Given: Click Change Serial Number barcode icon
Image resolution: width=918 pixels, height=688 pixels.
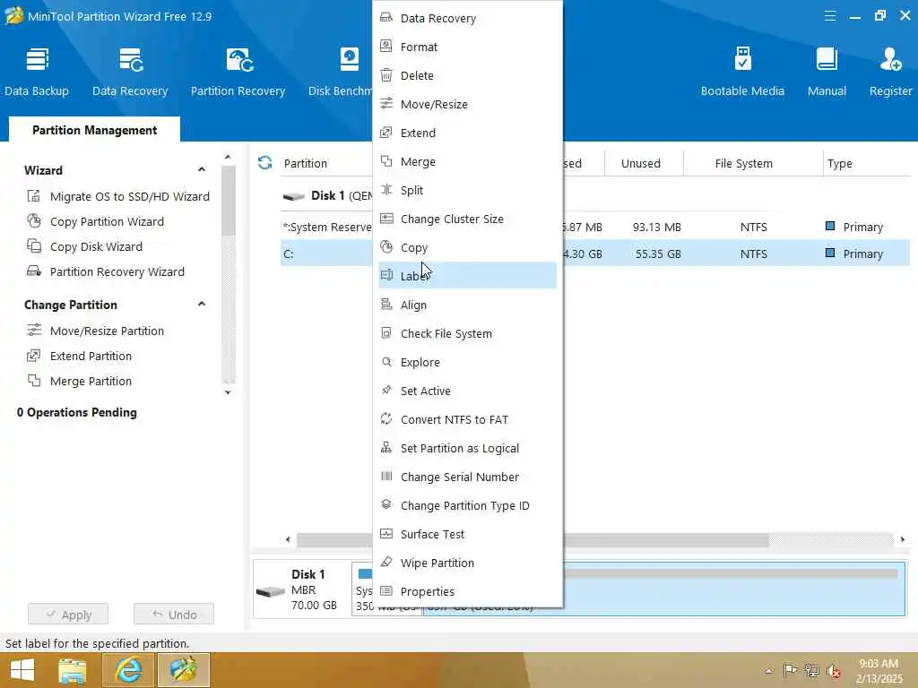Looking at the screenshot, I should coord(386,476).
